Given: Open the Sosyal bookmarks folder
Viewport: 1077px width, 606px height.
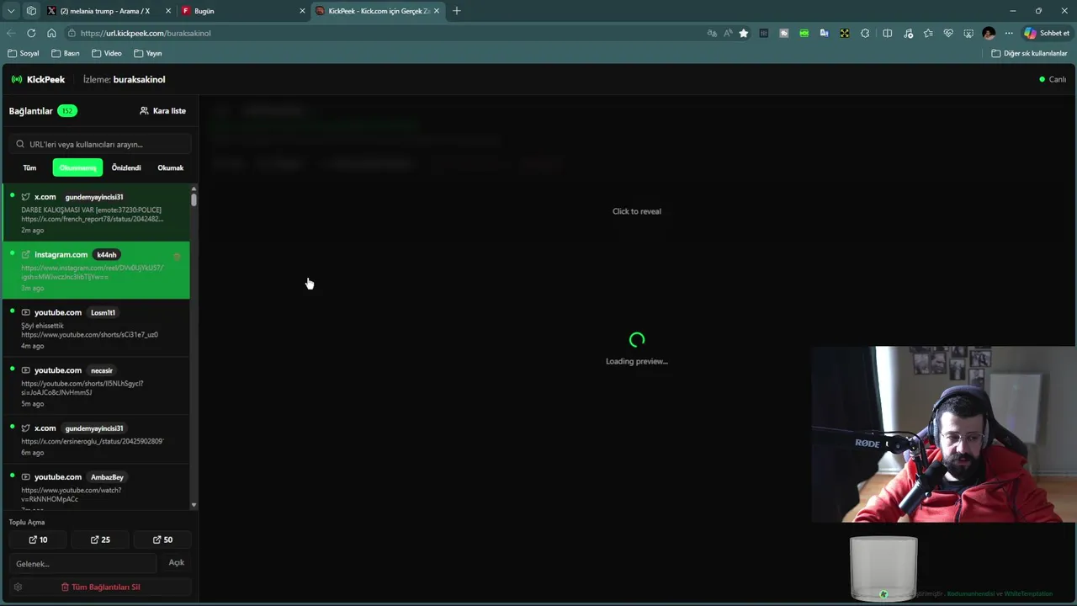Looking at the screenshot, I should 24,53.
